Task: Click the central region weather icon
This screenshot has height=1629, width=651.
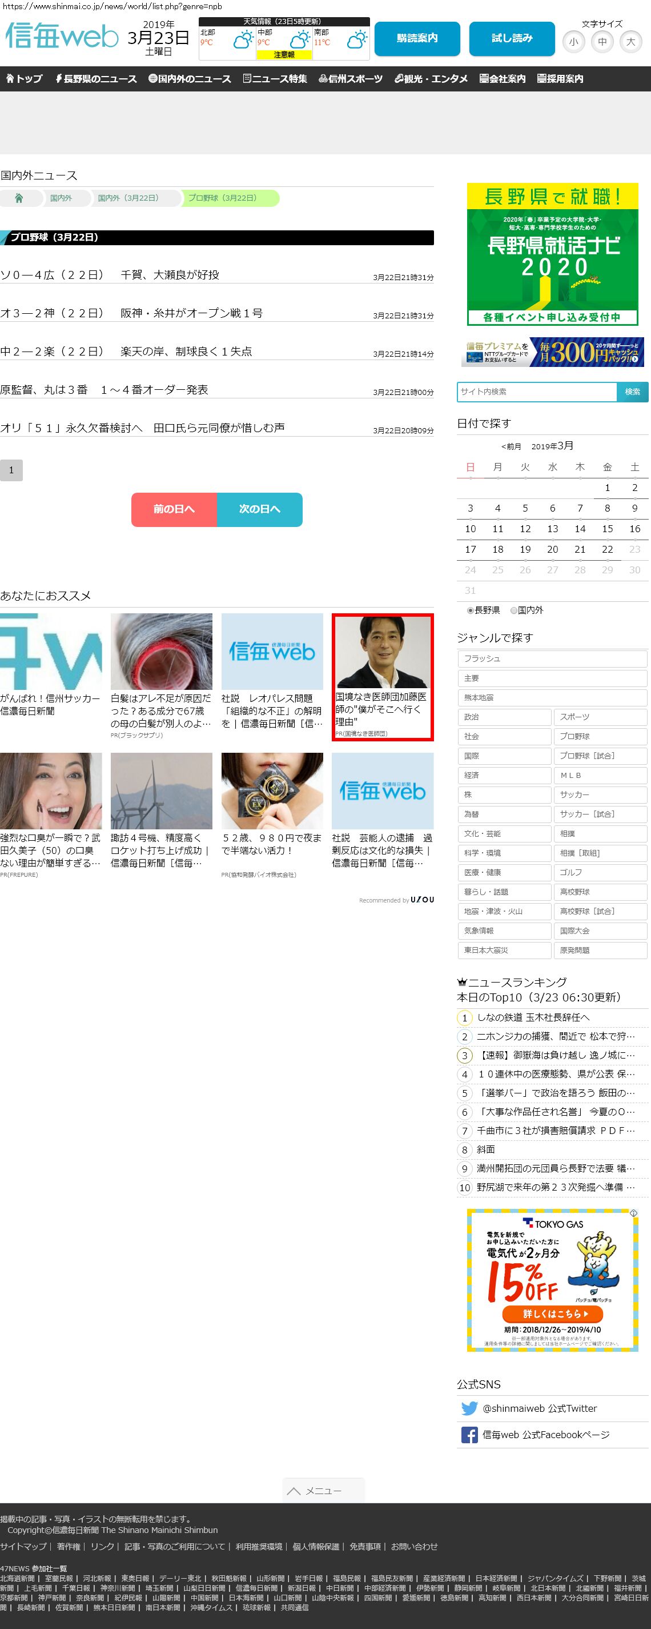Action: [299, 41]
